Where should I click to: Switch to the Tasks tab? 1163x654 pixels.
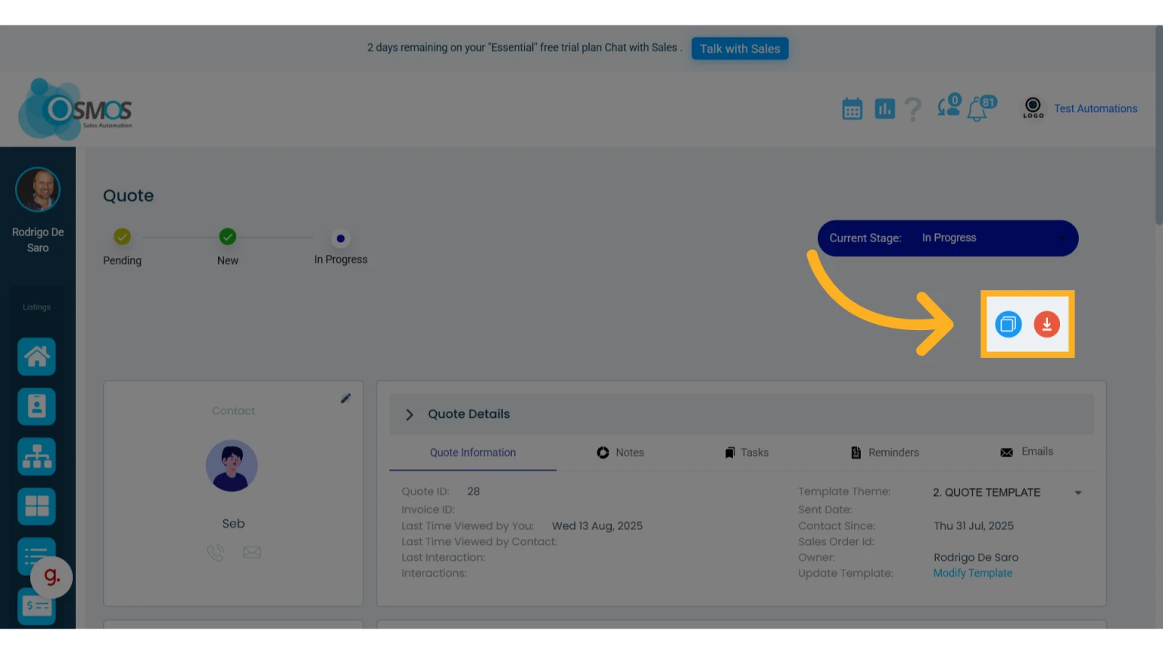[x=747, y=453]
